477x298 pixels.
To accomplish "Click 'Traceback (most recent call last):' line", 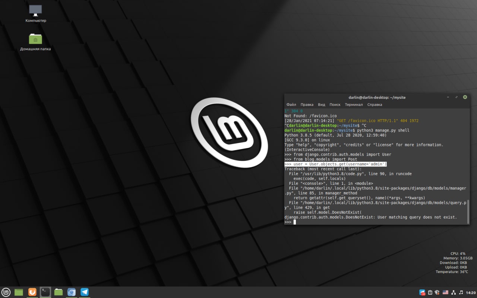I will click(323, 169).
